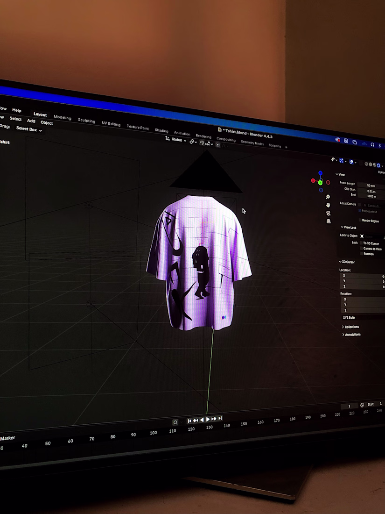385x514 pixels.
Task: Click the green Y axis on navigation gizmo
Action: click(320, 182)
